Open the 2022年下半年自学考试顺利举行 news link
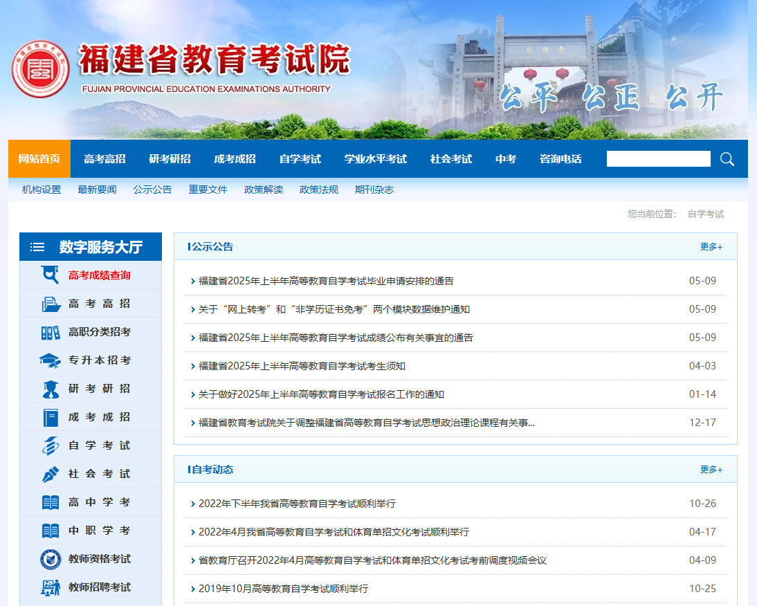This screenshot has height=606, width=757. pos(297,504)
